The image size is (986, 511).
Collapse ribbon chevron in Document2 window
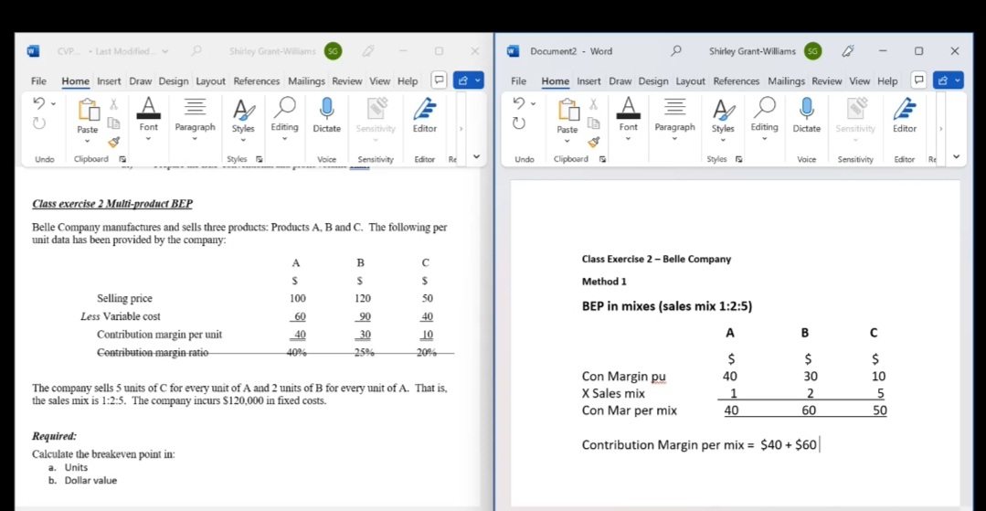tap(957, 156)
